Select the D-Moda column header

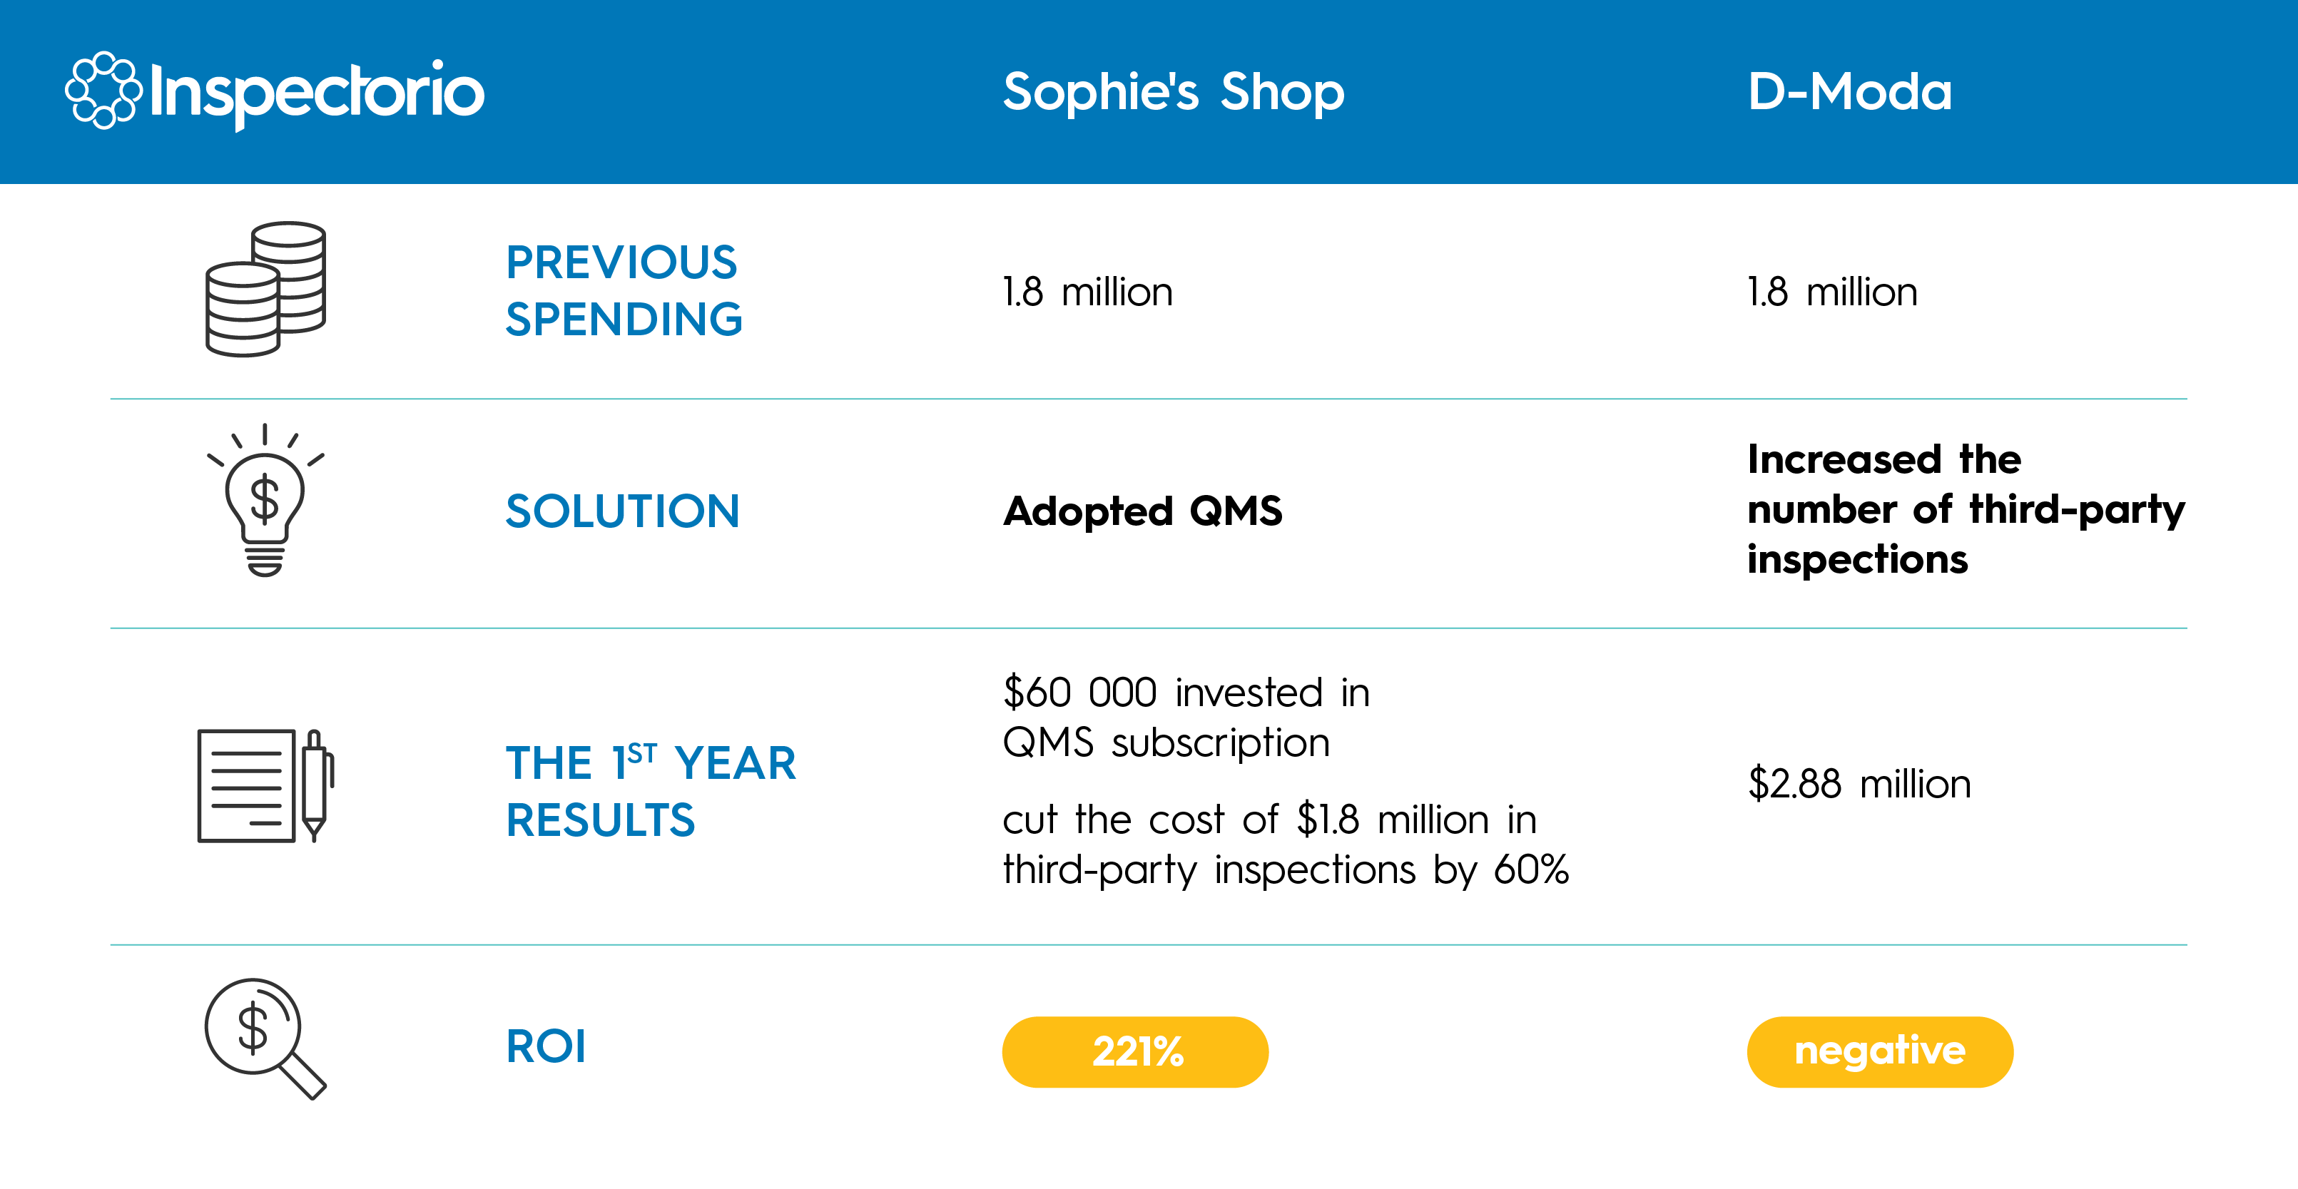tap(1849, 92)
